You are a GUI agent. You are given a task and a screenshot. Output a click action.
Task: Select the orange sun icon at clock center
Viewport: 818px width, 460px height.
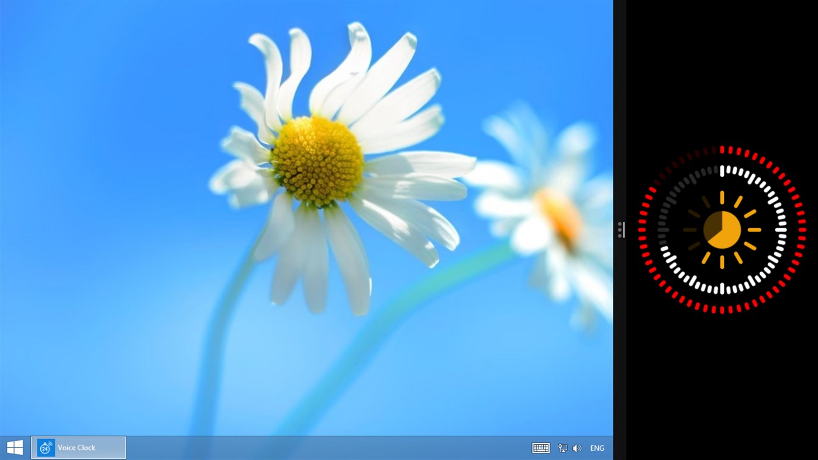tap(723, 230)
